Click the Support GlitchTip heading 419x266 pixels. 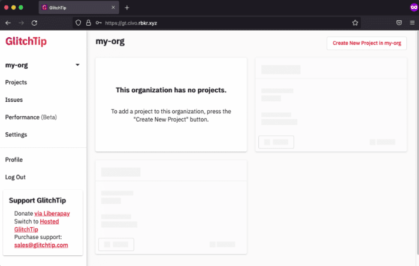37,201
